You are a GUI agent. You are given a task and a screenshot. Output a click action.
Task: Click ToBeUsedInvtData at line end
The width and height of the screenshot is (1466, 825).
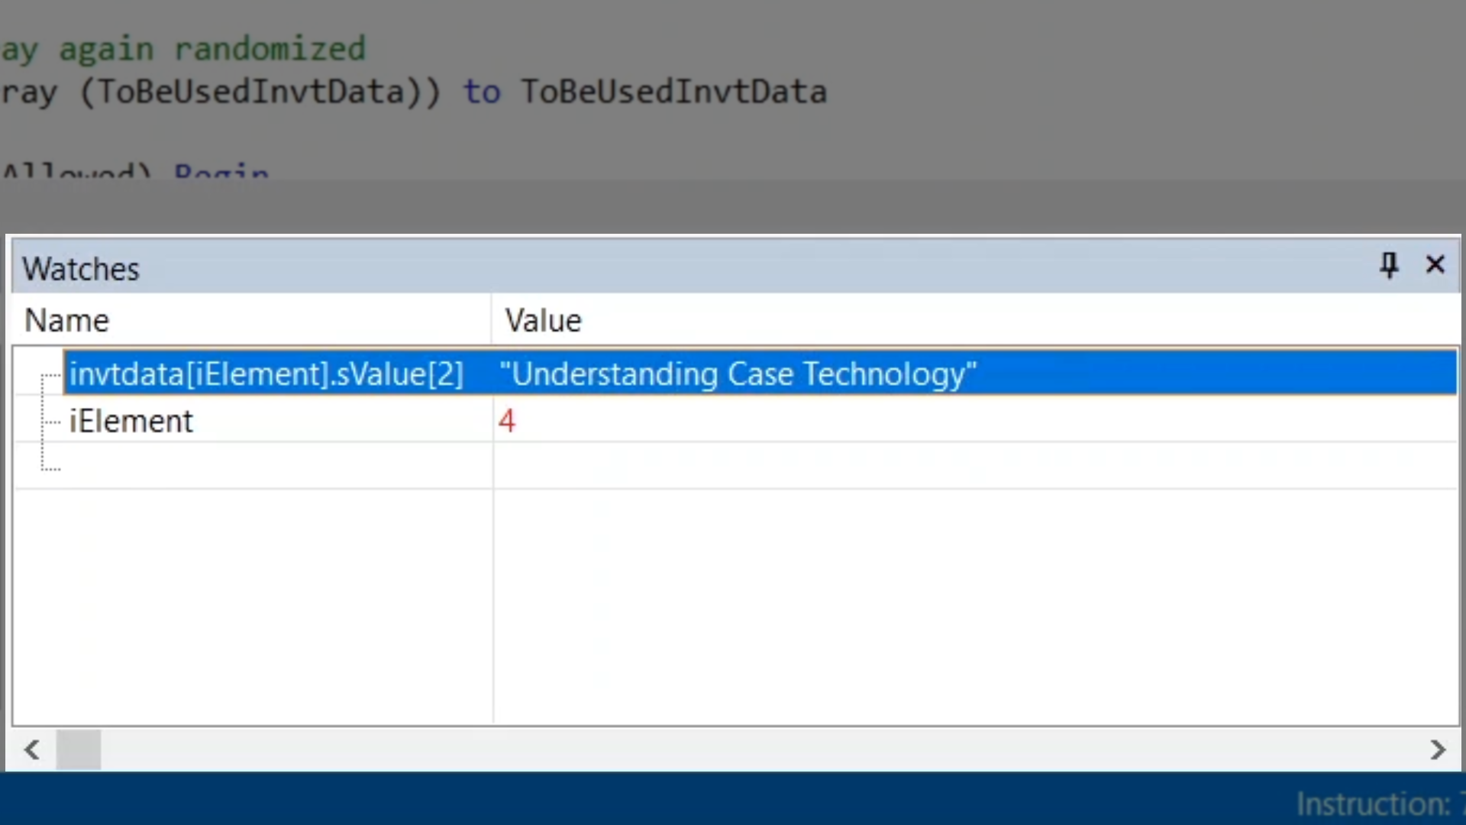673,92
